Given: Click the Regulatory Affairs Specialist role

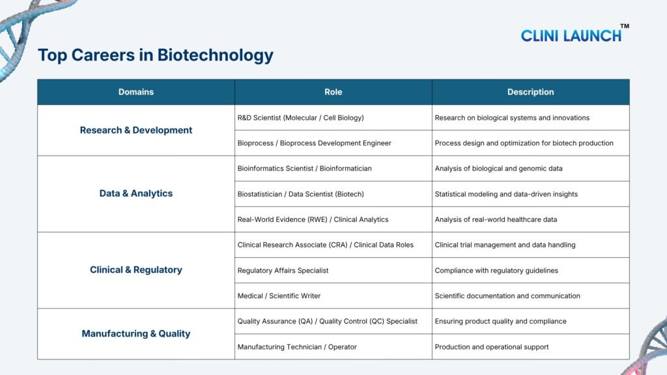Looking at the screenshot, I should 283,270.
